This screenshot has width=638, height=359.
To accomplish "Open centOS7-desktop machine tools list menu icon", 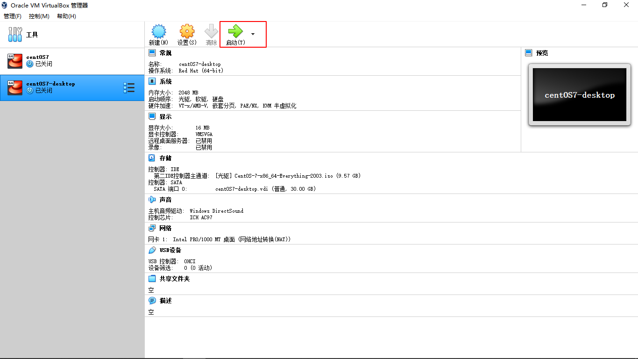I will [x=129, y=87].
